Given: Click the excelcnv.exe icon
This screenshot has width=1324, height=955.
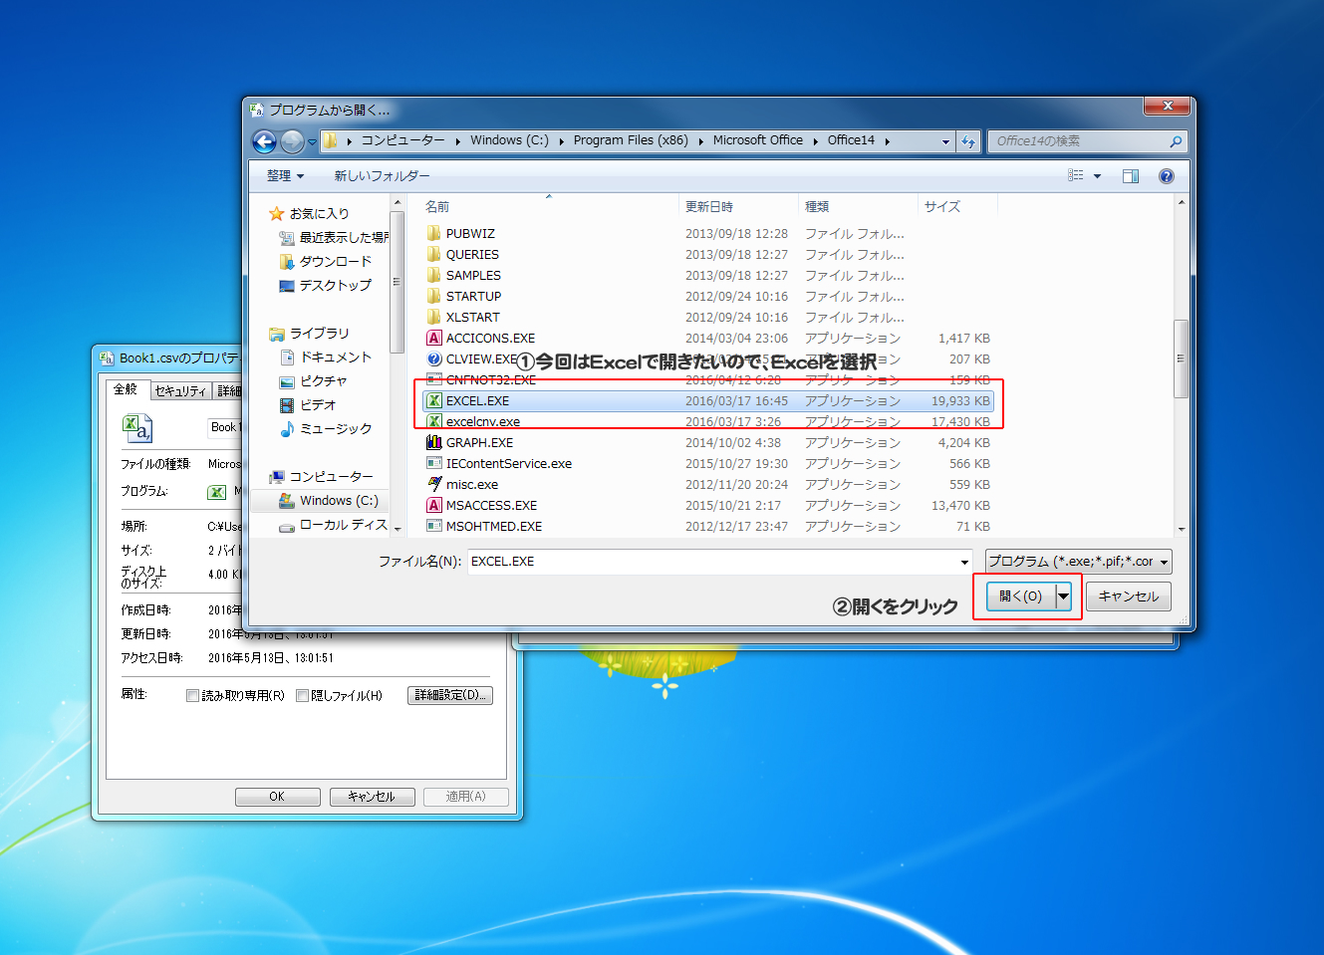Looking at the screenshot, I should point(434,421).
